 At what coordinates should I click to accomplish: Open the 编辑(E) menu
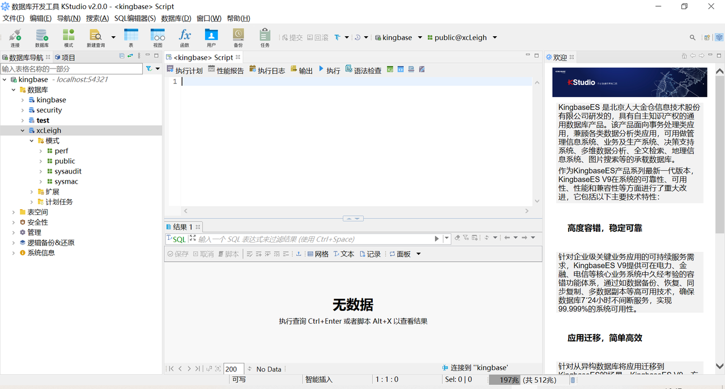point(41,18)
